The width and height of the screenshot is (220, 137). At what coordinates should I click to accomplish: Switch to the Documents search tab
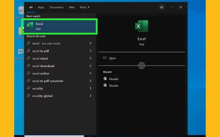56,7
